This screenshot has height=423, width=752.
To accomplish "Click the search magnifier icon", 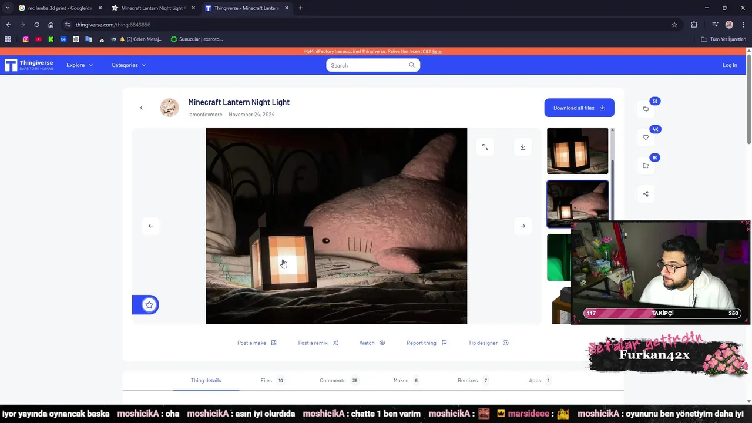I will tap(412, 65).
